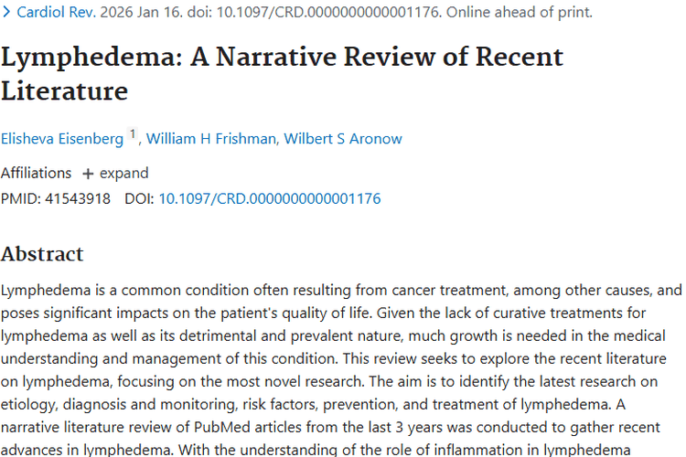Click affiliation superscript 1 after Eisenberg
This screenshot has height=457, width=686.
[132, 134]
